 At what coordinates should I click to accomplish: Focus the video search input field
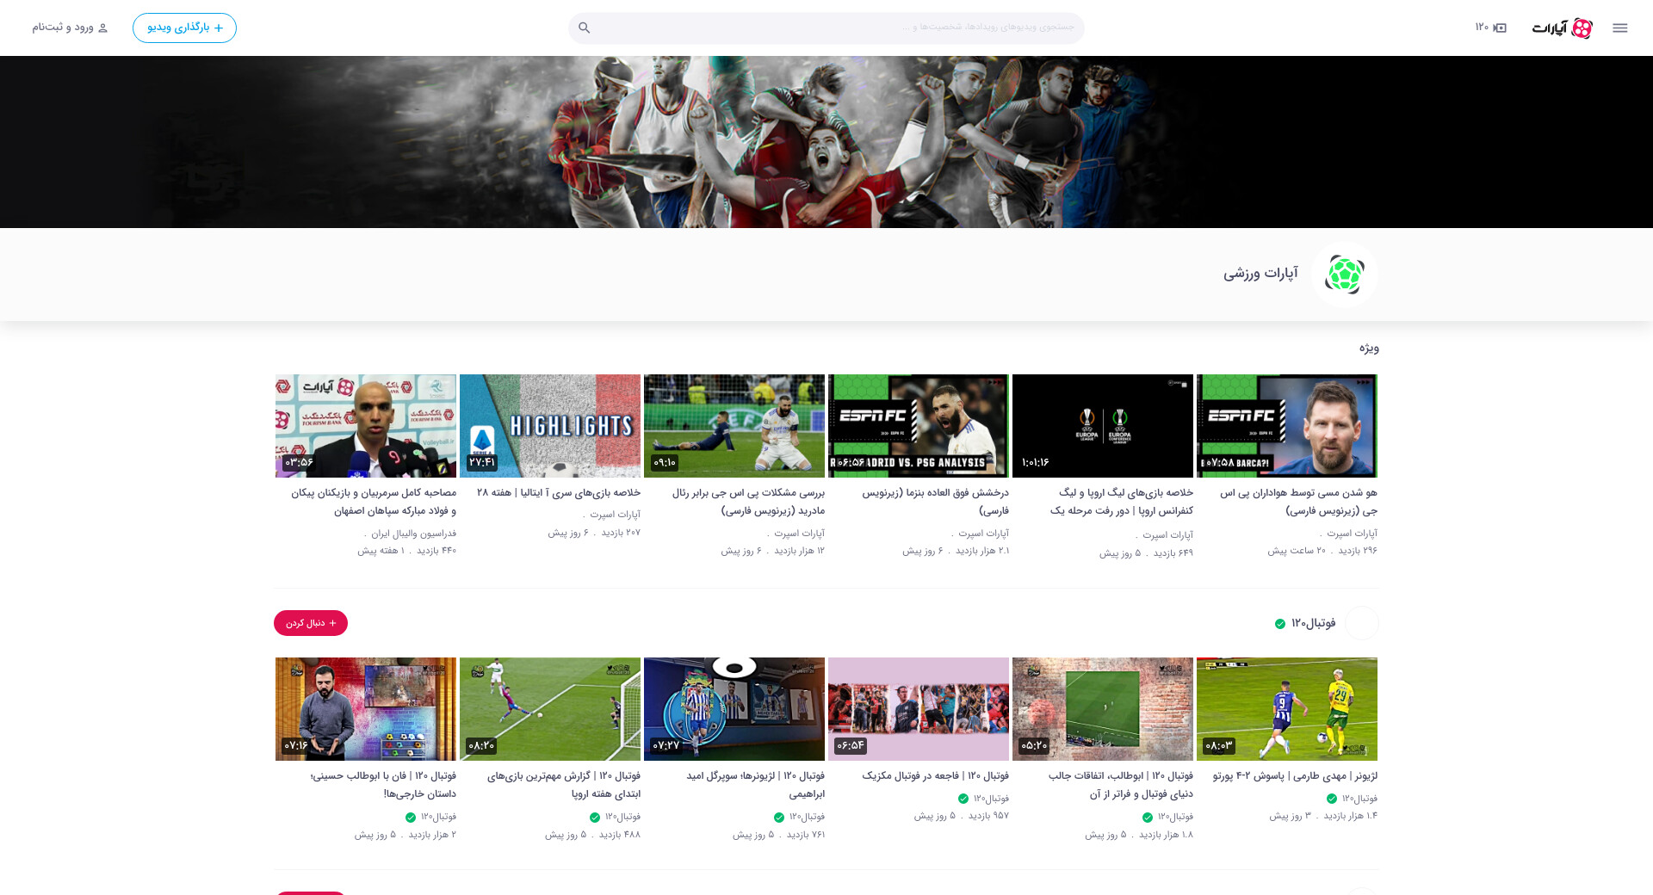835,28
